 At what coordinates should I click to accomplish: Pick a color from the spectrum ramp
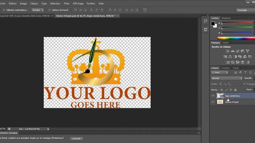pos(236,38)
